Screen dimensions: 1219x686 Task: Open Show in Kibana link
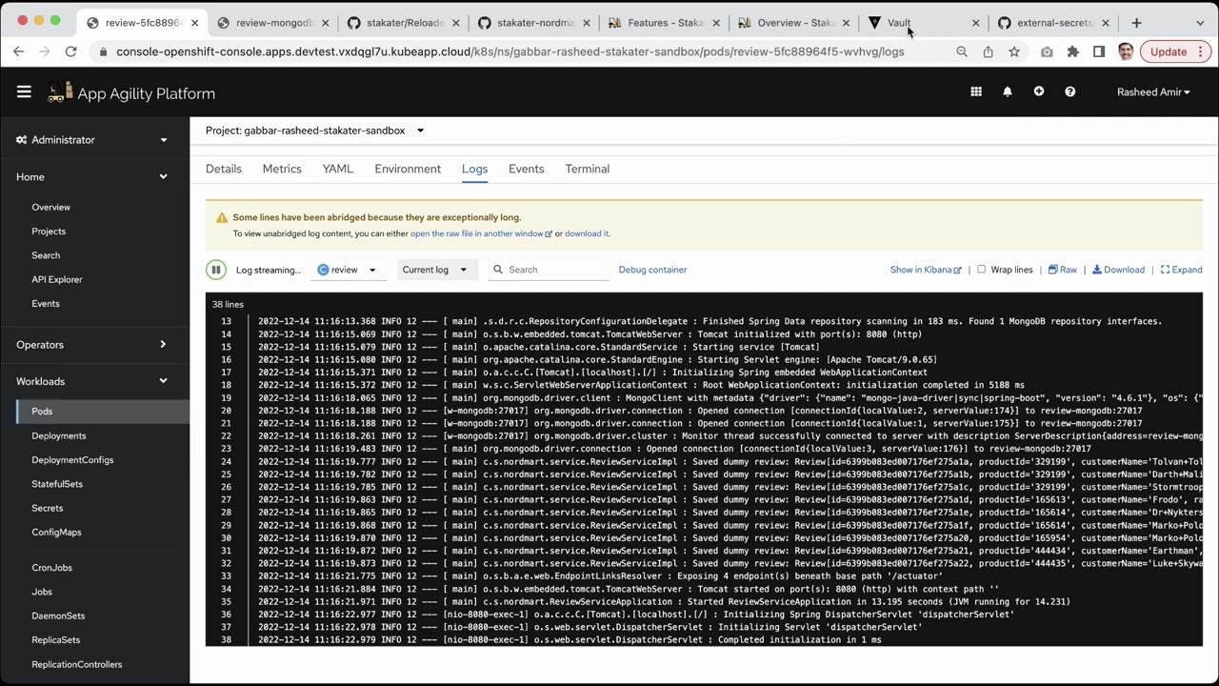pos(926,270)
